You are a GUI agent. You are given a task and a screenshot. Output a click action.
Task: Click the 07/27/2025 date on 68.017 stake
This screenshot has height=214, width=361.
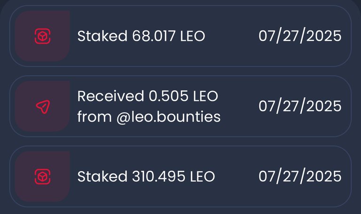point(300,36)
